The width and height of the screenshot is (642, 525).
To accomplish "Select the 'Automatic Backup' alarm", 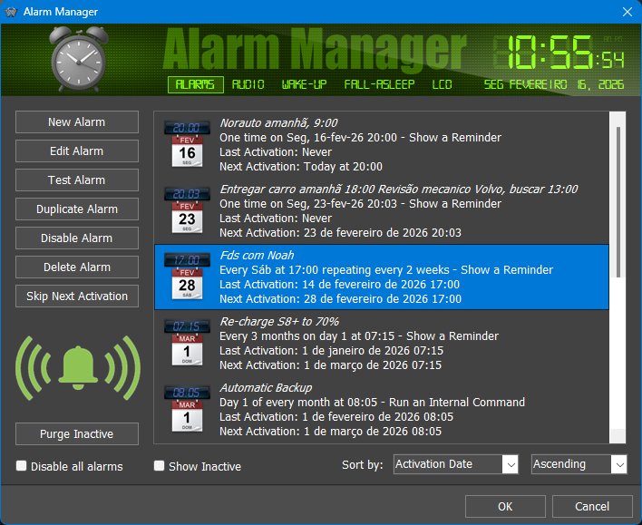I will [382, 410].
